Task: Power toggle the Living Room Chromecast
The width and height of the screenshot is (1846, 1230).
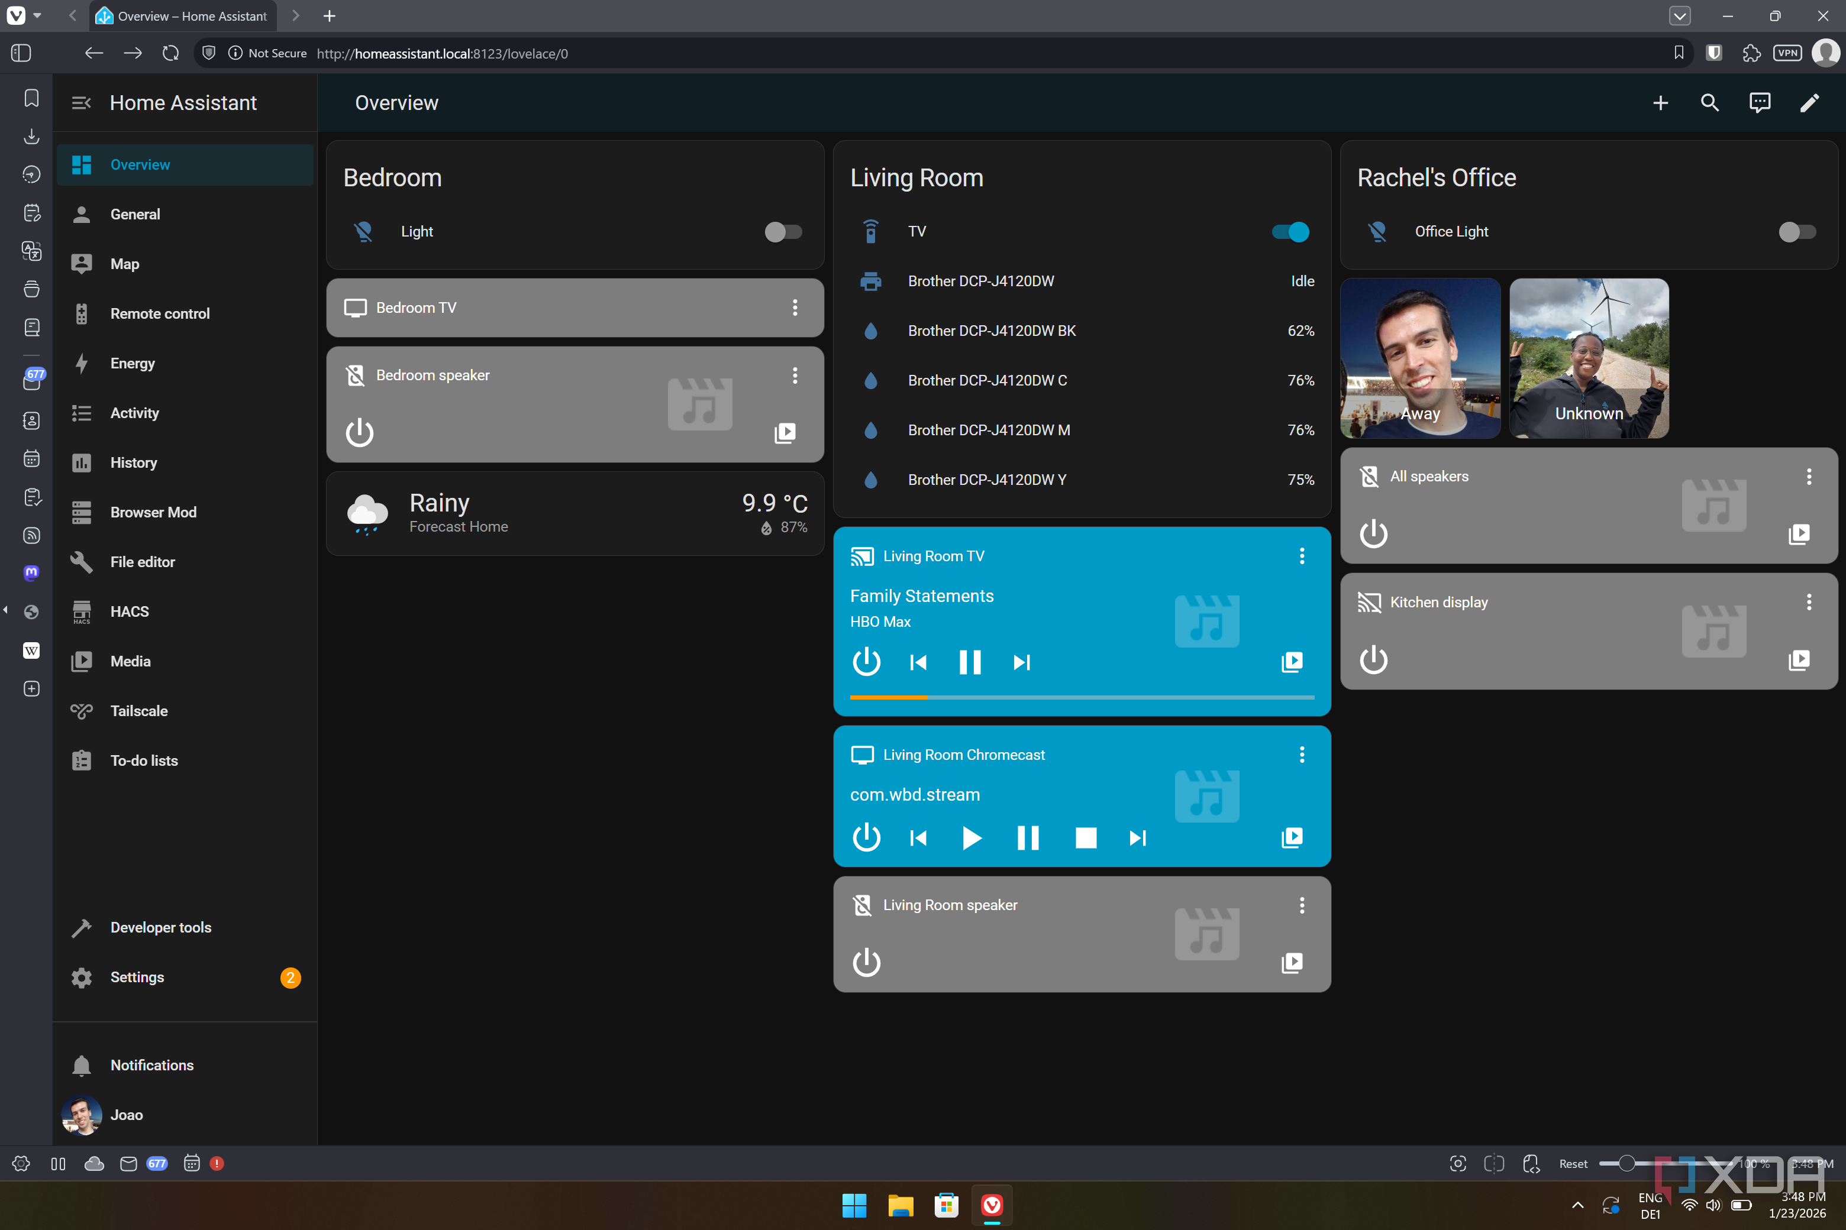Action: 866,837
